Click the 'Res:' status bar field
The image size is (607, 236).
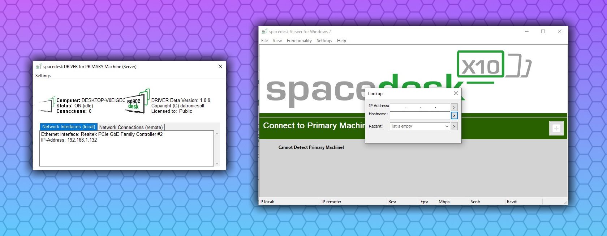click(x=403, y=202)
